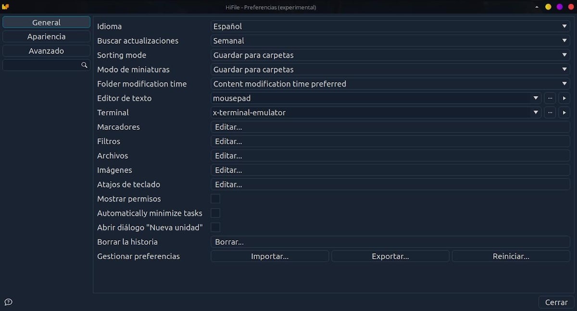Click the play arrow button beside x-terminal-emulator

564,112
